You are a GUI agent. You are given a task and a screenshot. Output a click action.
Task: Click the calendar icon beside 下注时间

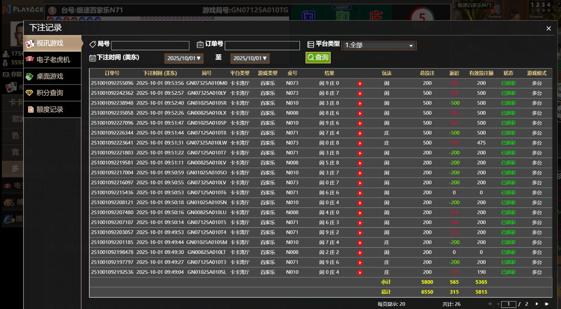coord(93,58)
